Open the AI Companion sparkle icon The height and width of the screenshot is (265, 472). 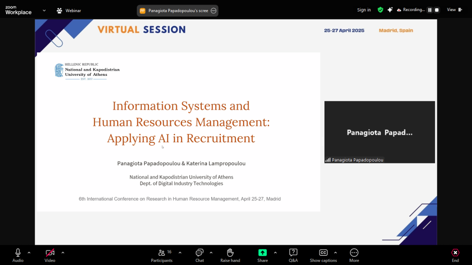pyautogui.click(x=390, y=10)
